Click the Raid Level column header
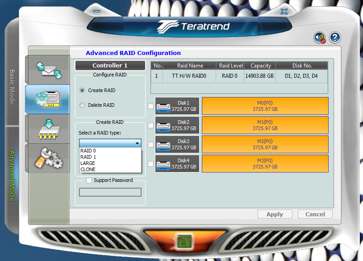363x261 pixels. click(x=230, y=66)
